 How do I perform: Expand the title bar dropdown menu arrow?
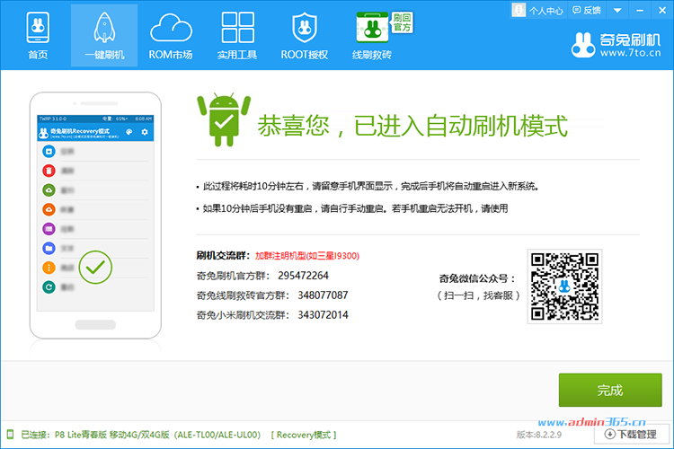[x=617, y=10]
